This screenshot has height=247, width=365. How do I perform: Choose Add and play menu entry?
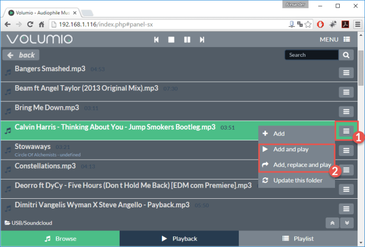pyautogui.click(x=296, y=149)
